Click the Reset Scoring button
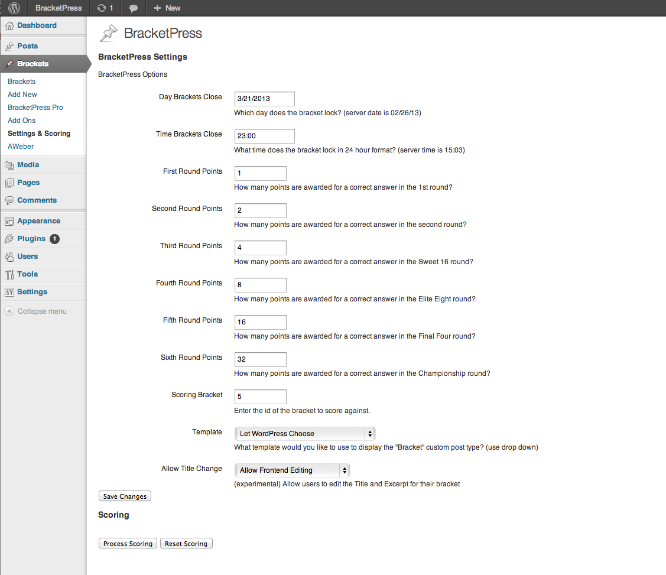 click(186, 543)
